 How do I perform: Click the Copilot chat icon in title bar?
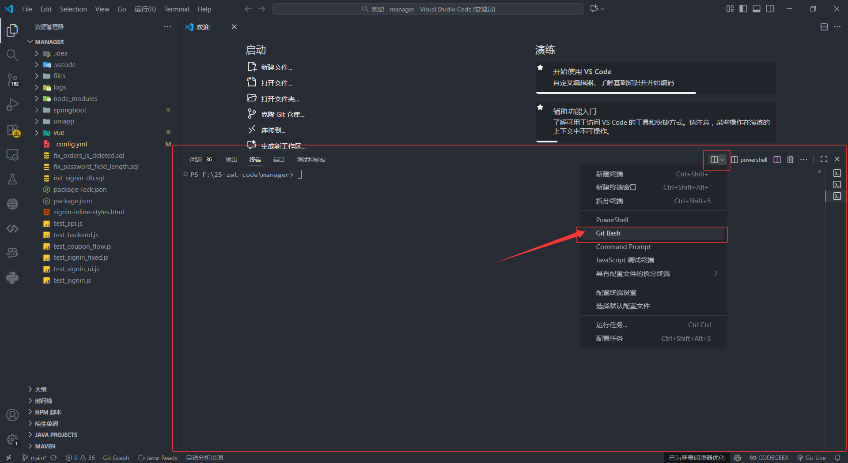[594, 9]
